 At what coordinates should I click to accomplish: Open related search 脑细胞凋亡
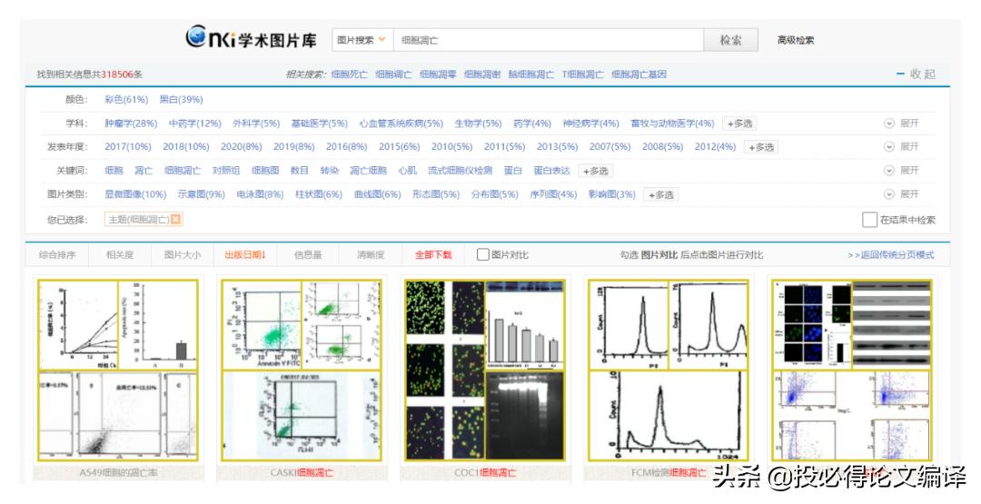pyautogui.click(x=530, y=74)
